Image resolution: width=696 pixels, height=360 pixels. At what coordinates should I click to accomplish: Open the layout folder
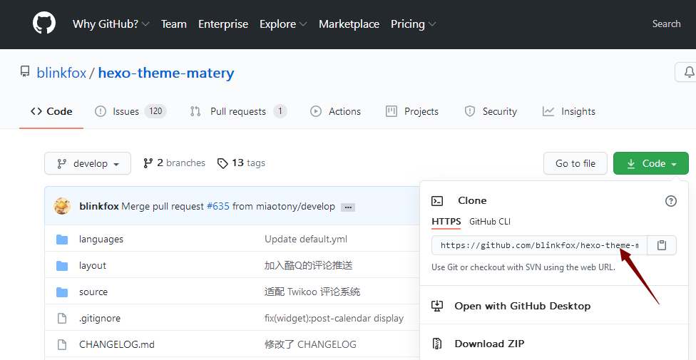click(x=92, y=265)
